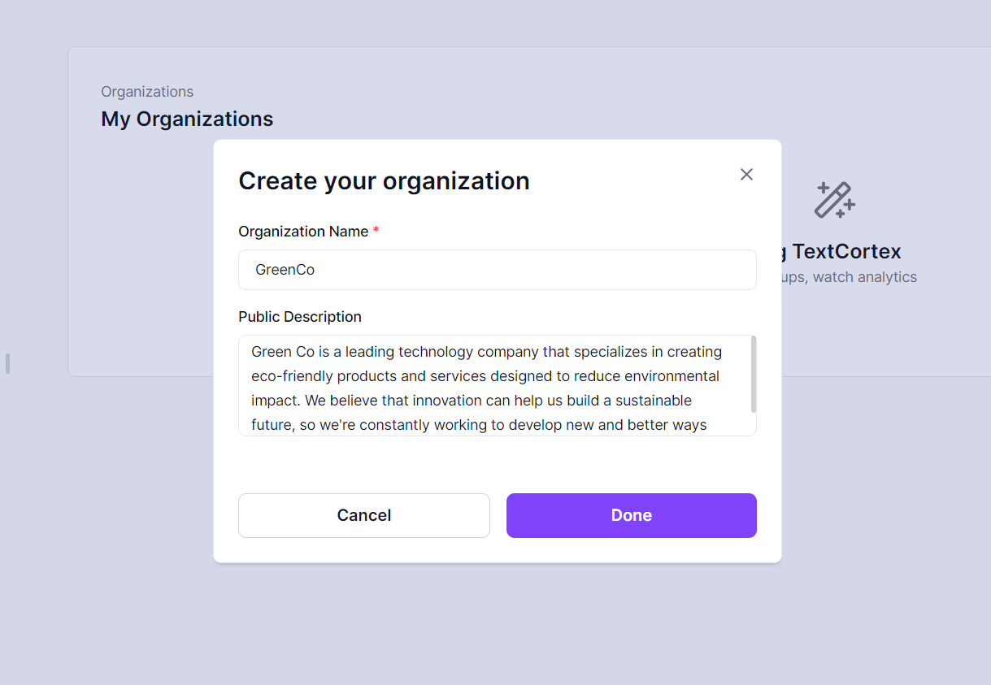This screenshot has height=685, width=991.
Task: Click the Cancel button
Action: 364,515
